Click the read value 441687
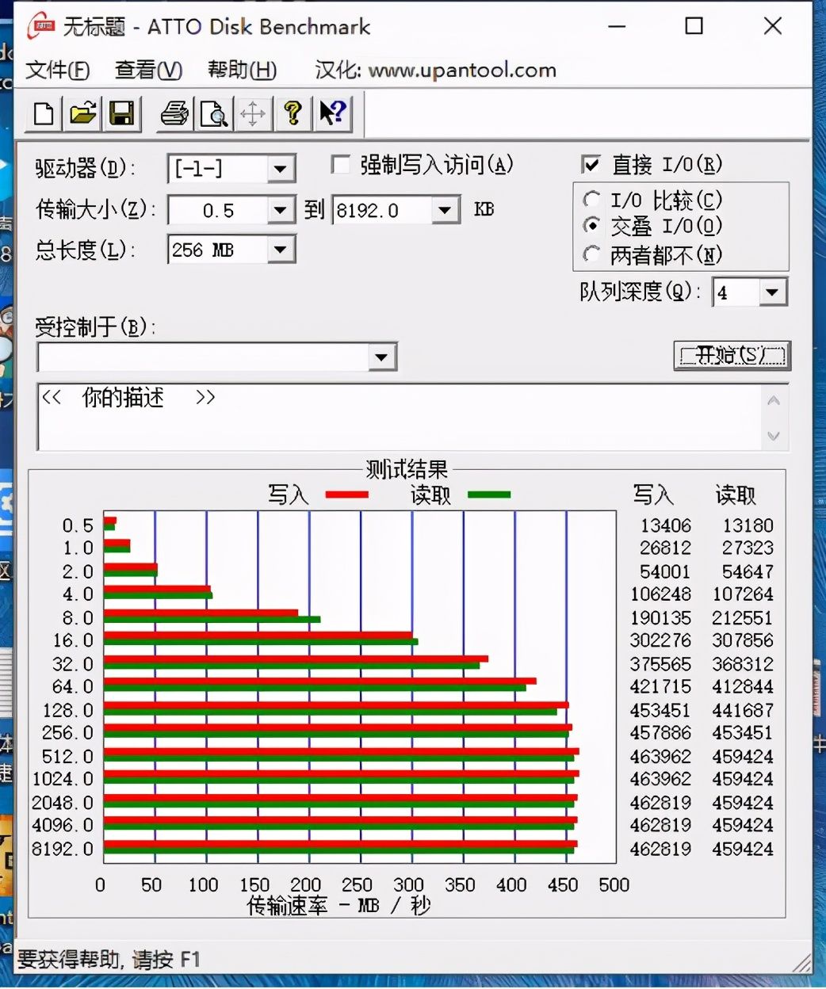This screenshot has width=826, height=989. [743, 711]
